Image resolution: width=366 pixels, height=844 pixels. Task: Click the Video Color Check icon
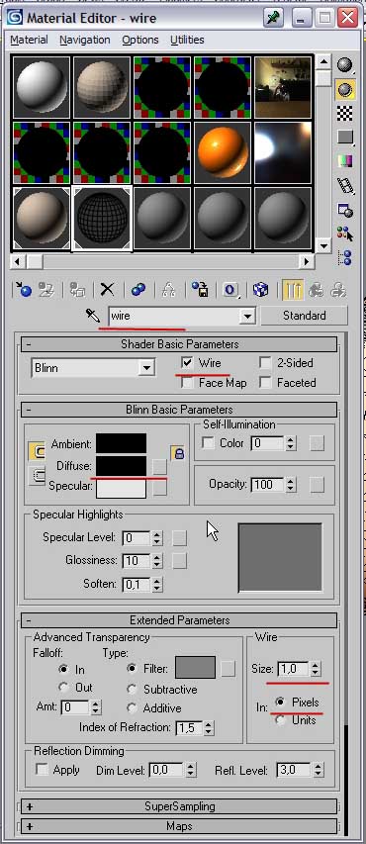point(345,161)
